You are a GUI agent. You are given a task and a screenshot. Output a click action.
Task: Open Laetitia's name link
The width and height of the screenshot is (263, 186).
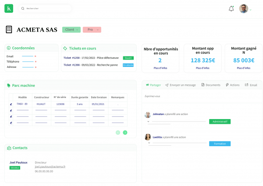[x=157, y=137]
